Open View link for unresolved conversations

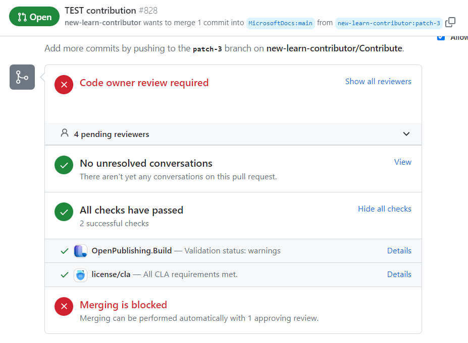point(403,162)
